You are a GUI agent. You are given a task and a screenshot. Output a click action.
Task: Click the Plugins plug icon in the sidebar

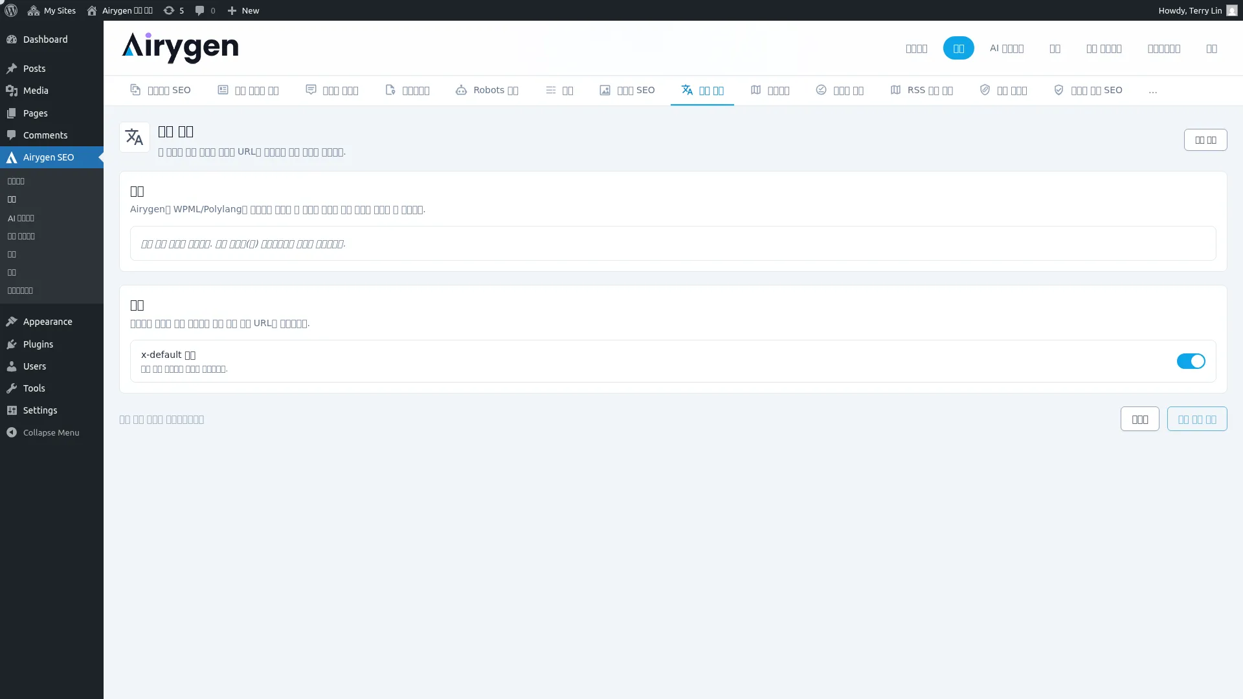tap(12, 344)
